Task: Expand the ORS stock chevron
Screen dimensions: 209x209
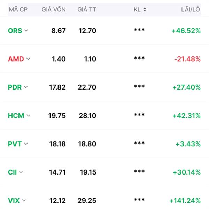Action: [26, 30]
